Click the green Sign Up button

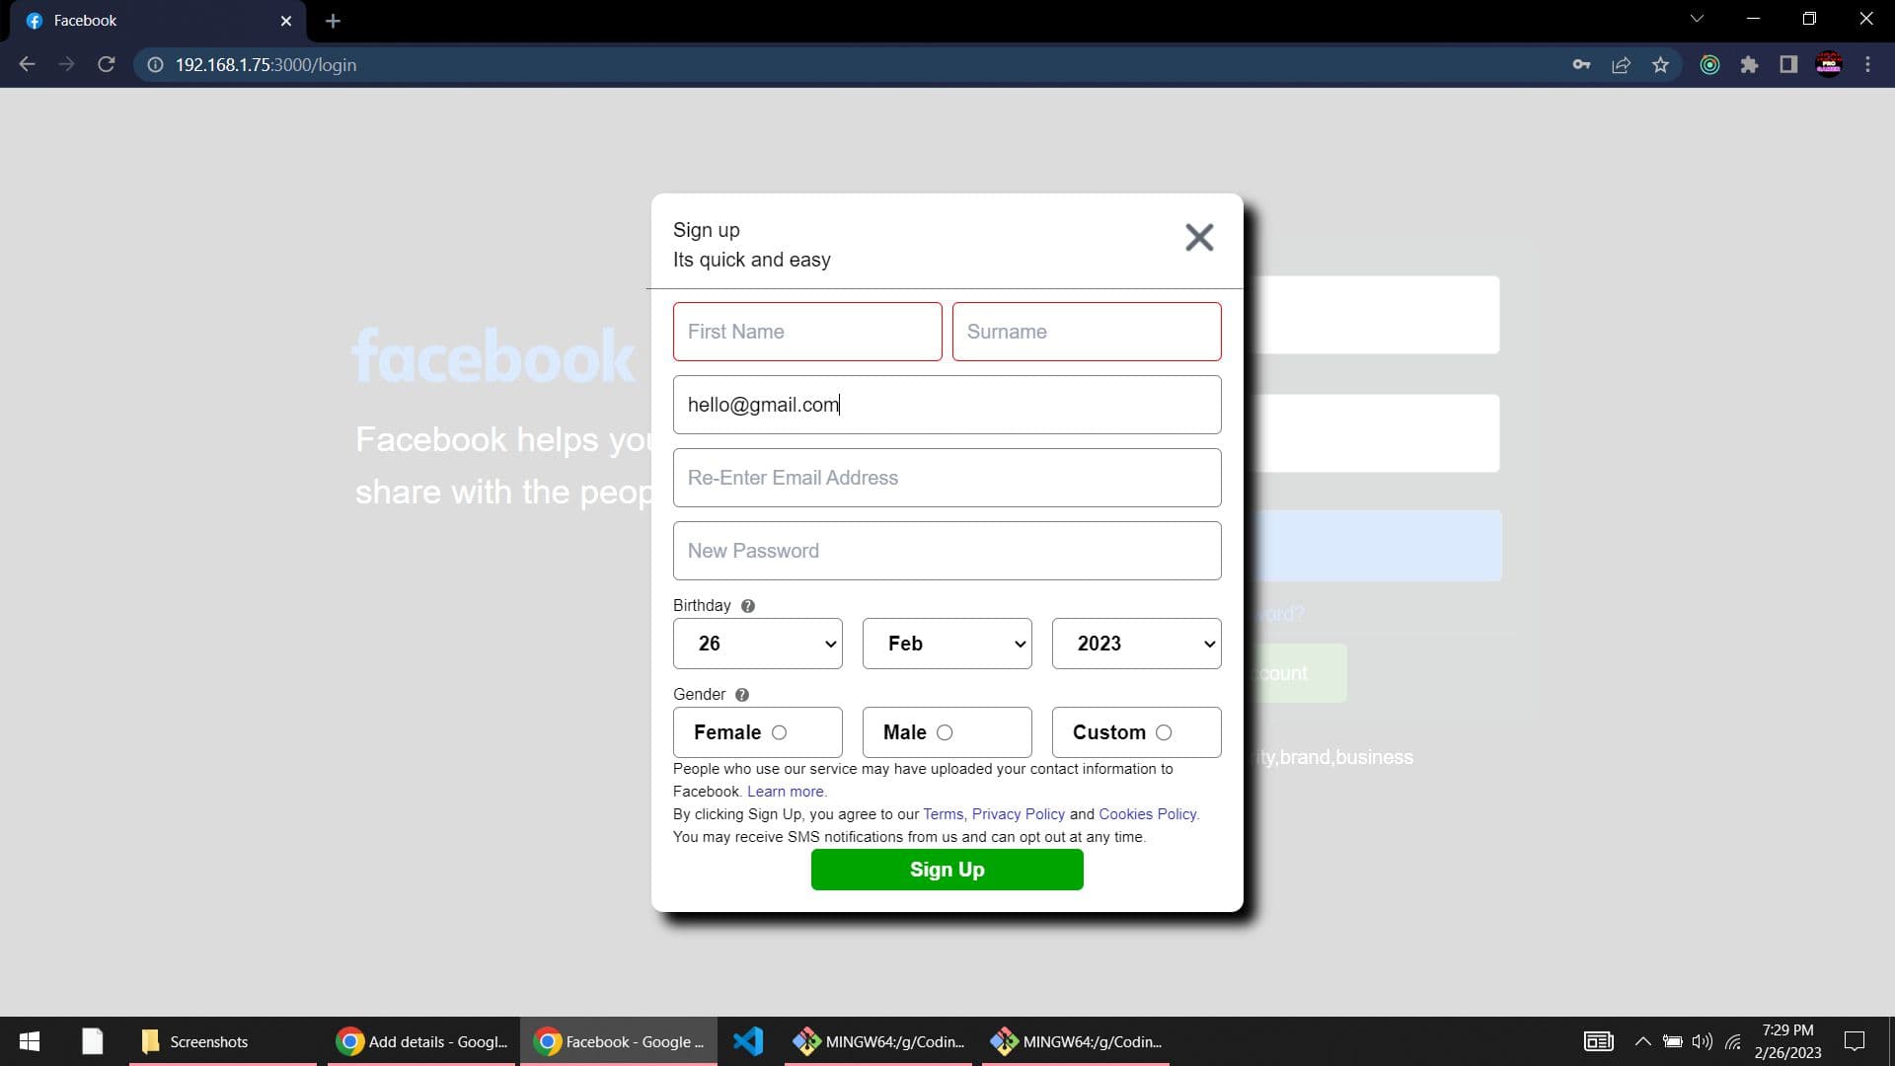(x=947, y=870)
